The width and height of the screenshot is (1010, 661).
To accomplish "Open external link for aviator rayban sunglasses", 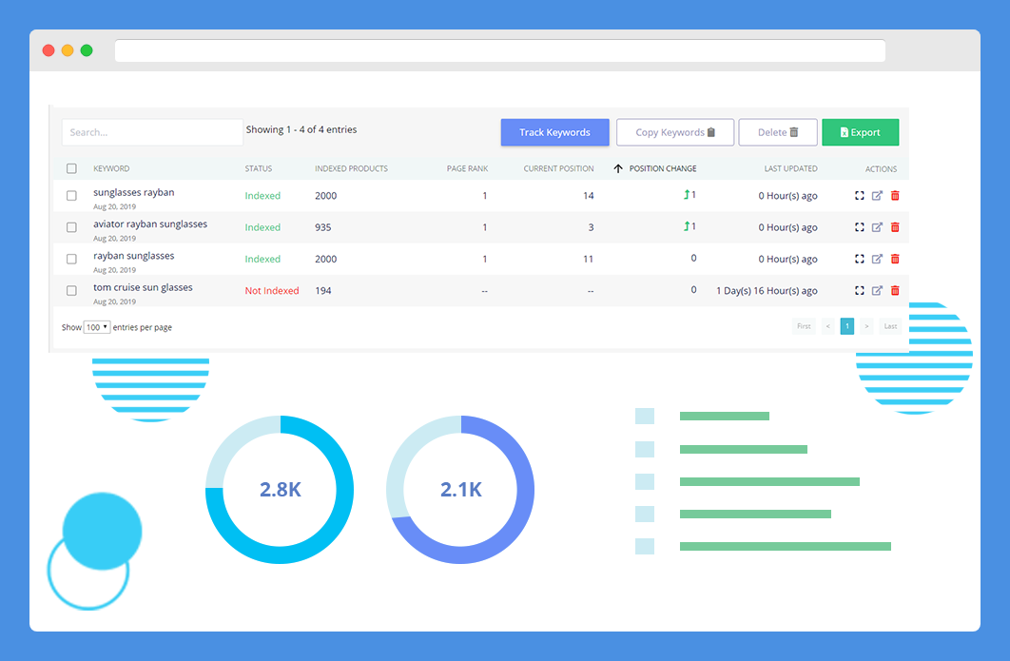I will [x=877, y=226].
